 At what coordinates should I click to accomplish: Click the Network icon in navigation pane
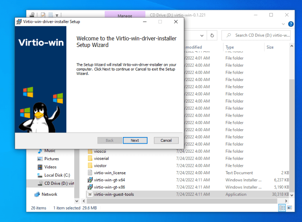coord(37,194)
